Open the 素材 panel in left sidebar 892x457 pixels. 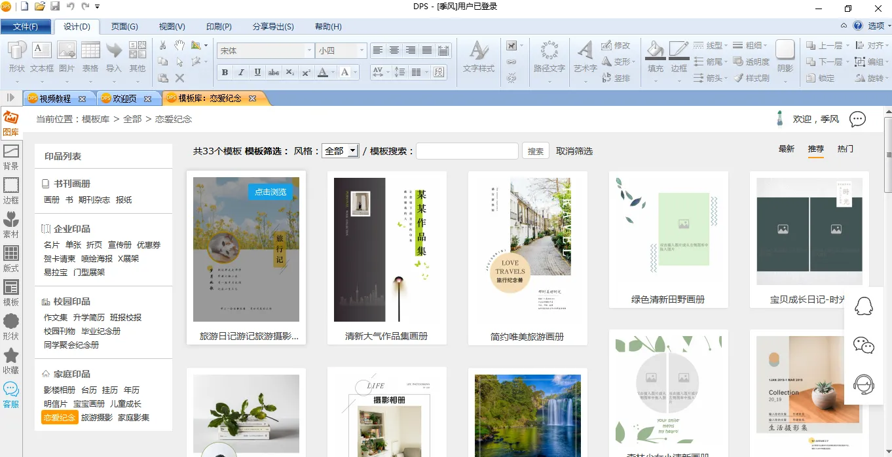pos(11,225)
